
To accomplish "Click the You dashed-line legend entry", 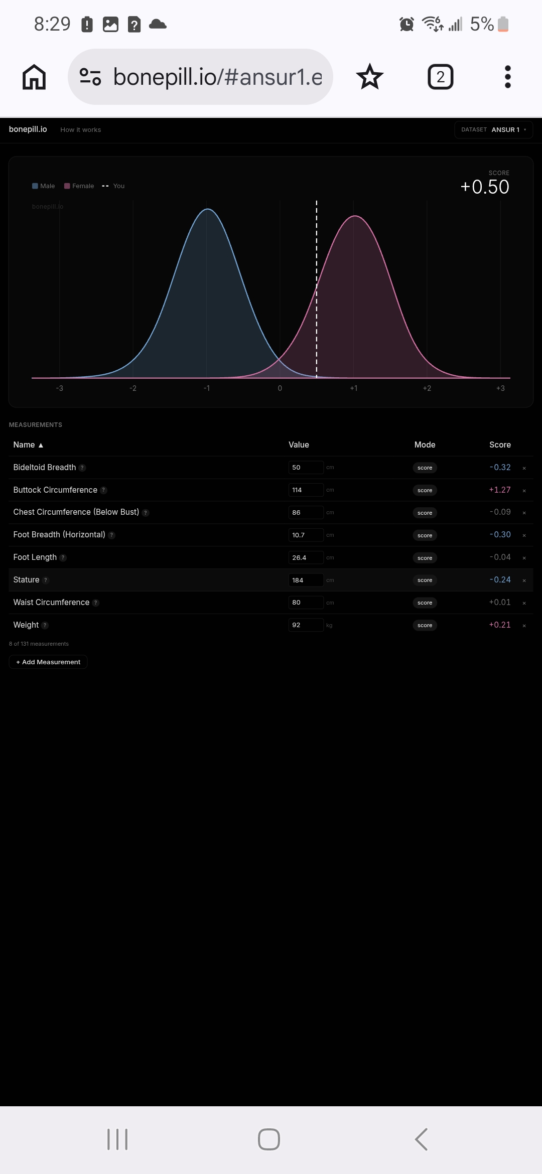I will tap(113, 186).
